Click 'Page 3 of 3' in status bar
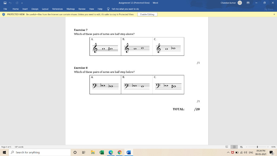 click(x=6, y=147)
